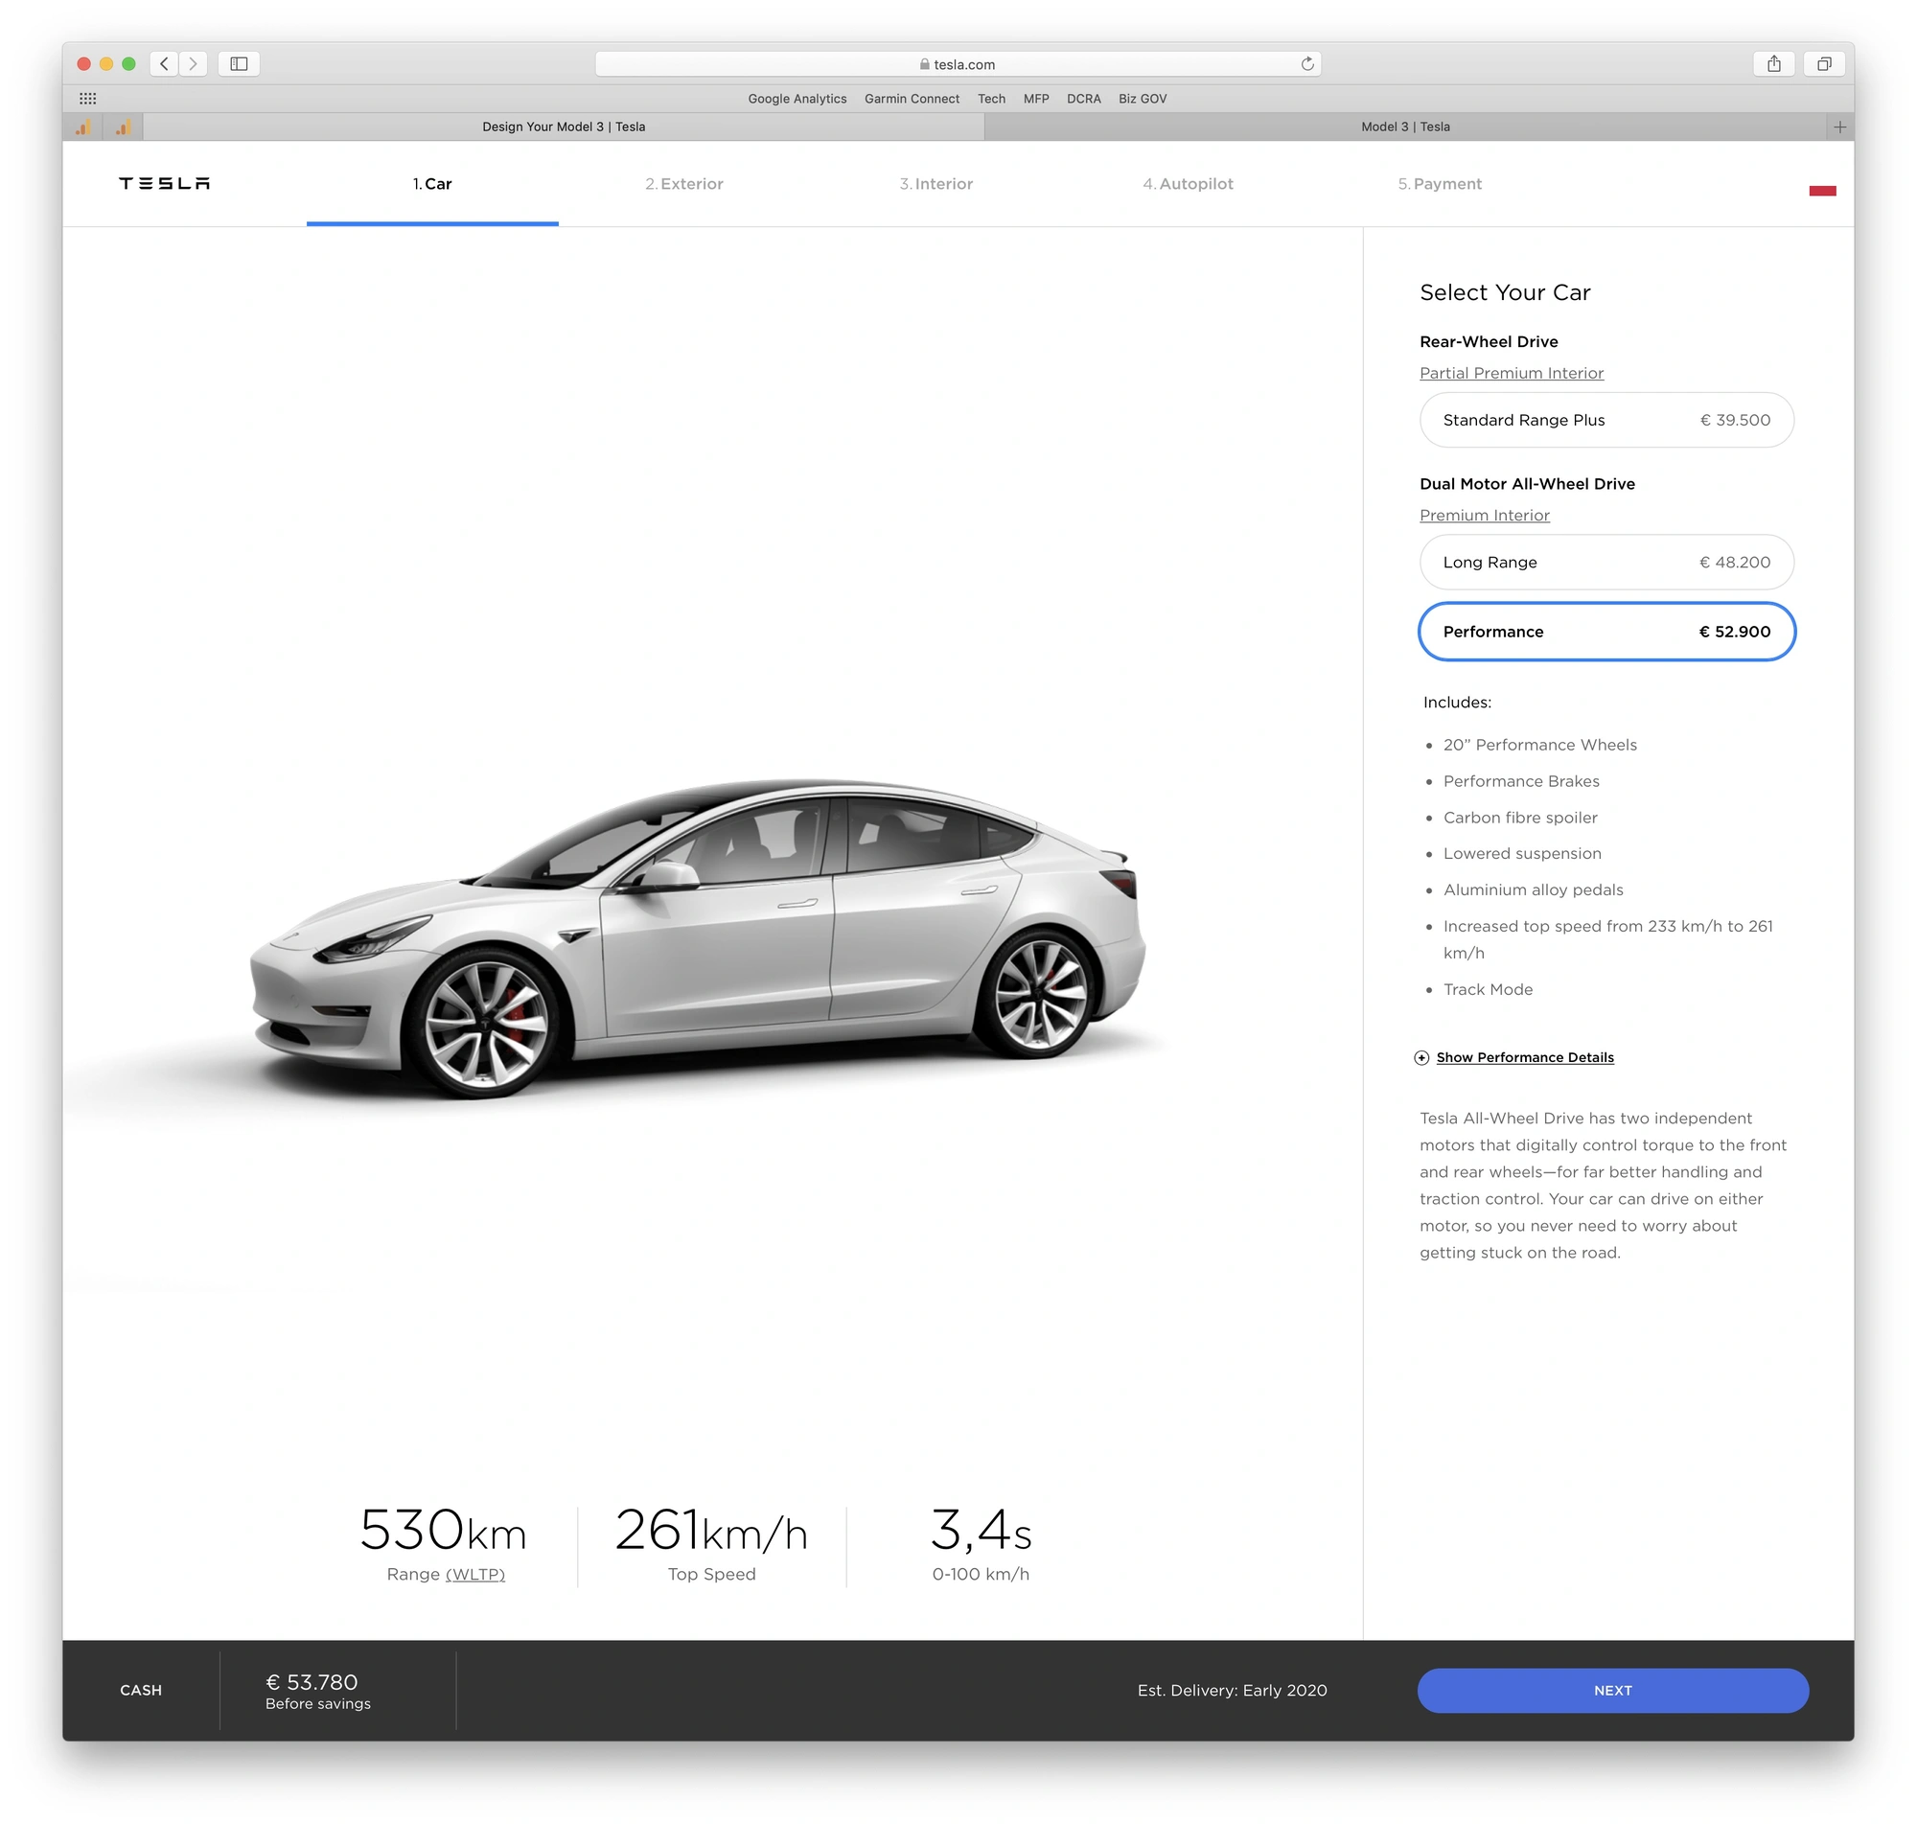Image resolution: width=1917 pixels, height=1824 pixels.
Task: Open Google Analytics bookmark
Action: pyautogui.click(x=797, y=99)
